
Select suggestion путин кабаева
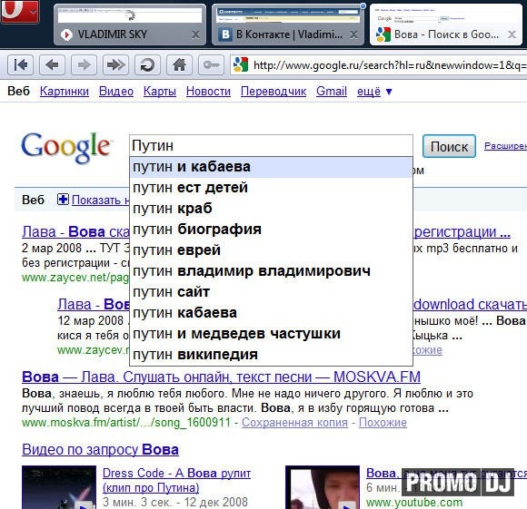pyautogui.click(x=271, y=313)
